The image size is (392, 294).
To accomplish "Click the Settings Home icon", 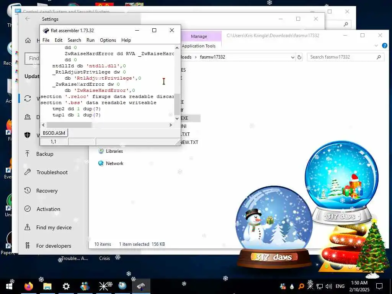I will pos(28,41).
